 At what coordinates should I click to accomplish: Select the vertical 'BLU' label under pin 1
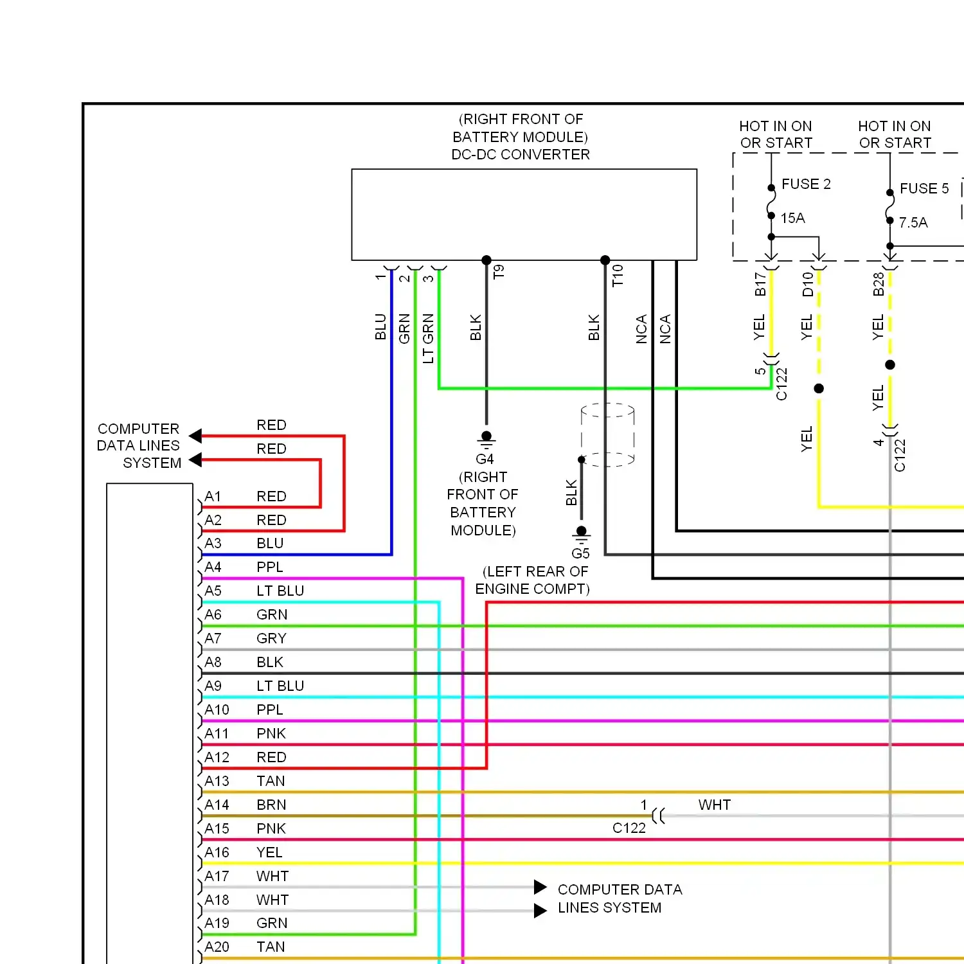pyautogui.click(x=380, y=327)
